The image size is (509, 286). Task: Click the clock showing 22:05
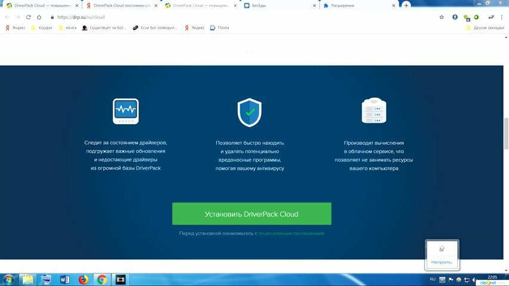[492, 277]
